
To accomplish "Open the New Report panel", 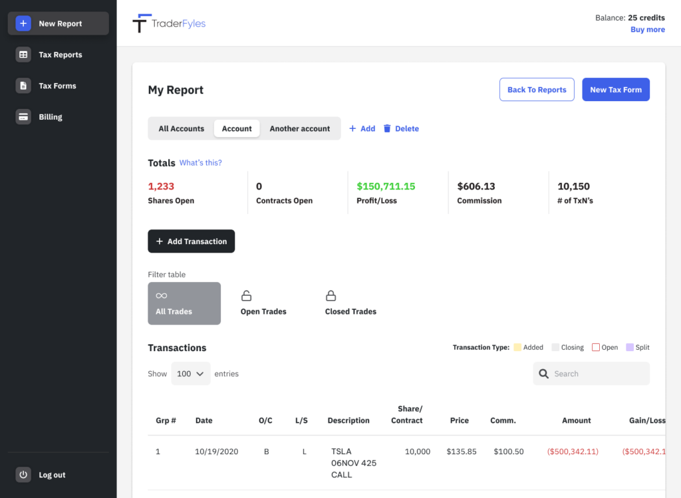I will pos(58,23).
